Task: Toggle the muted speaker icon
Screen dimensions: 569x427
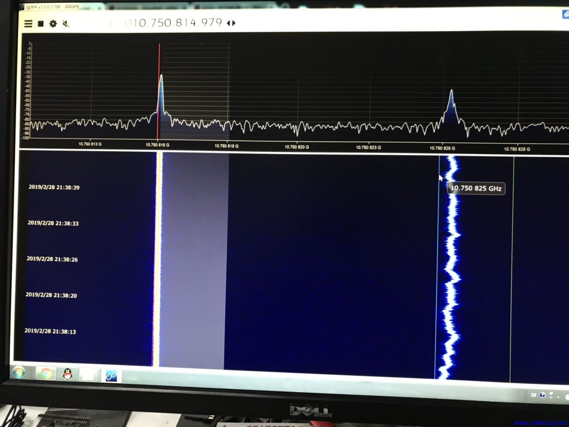Action: point(66,24)
